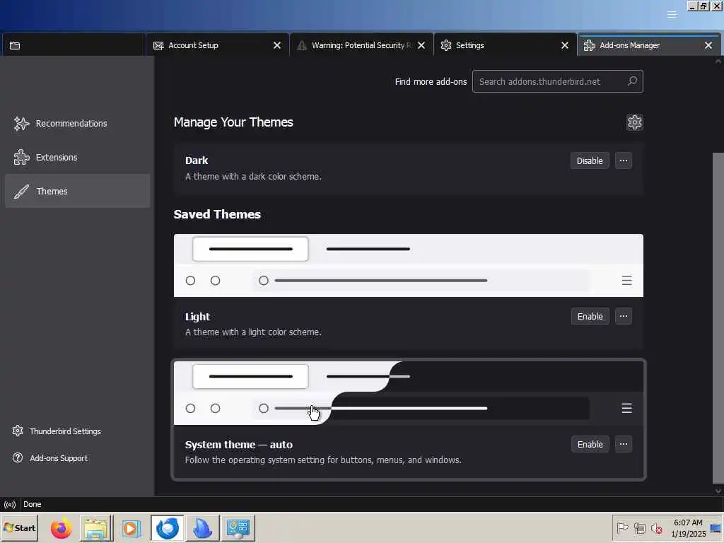
Task: Click the gear tools button for themes
Action: [634, 122]
